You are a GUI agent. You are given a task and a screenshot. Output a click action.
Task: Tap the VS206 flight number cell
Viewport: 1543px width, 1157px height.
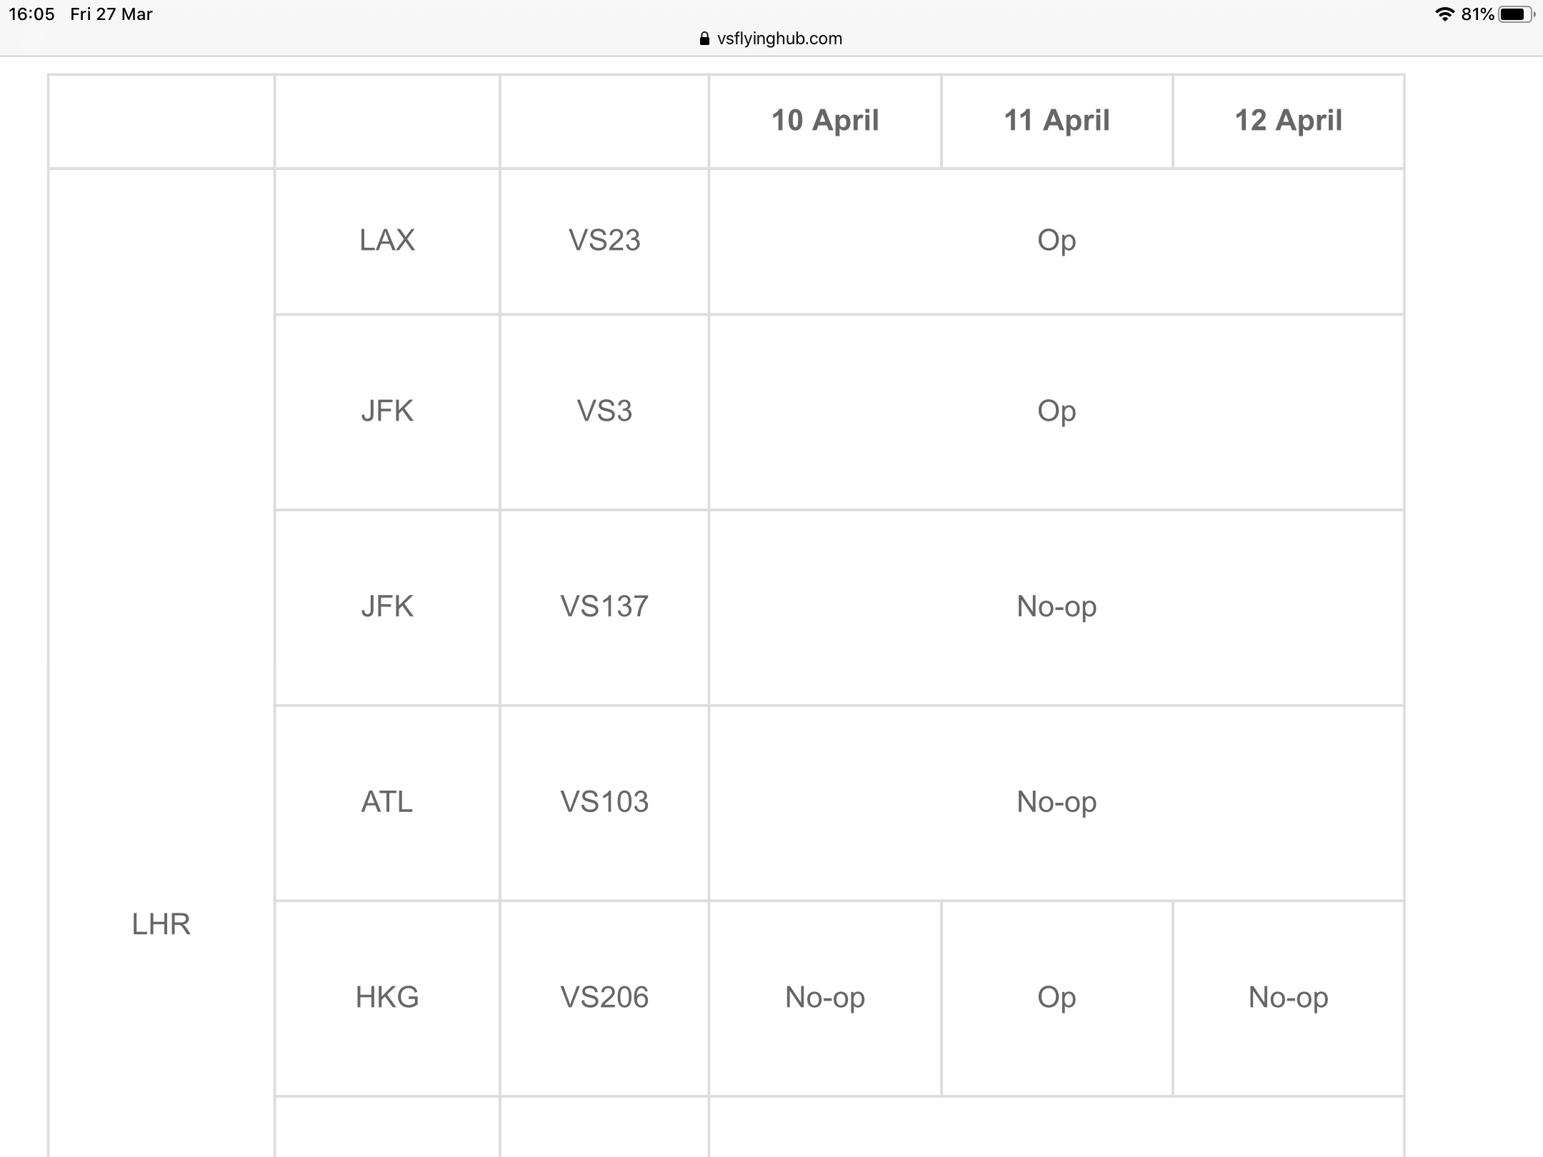point(604,998)
